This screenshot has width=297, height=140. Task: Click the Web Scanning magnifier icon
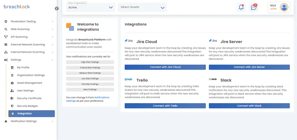[6, 29]
